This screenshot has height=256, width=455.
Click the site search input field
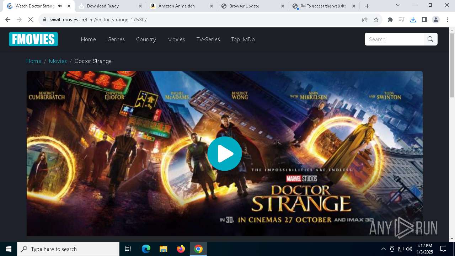coord(394,39)
